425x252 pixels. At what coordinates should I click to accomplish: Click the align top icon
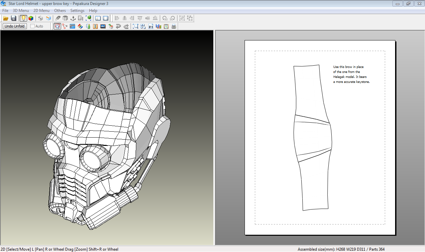140,18
